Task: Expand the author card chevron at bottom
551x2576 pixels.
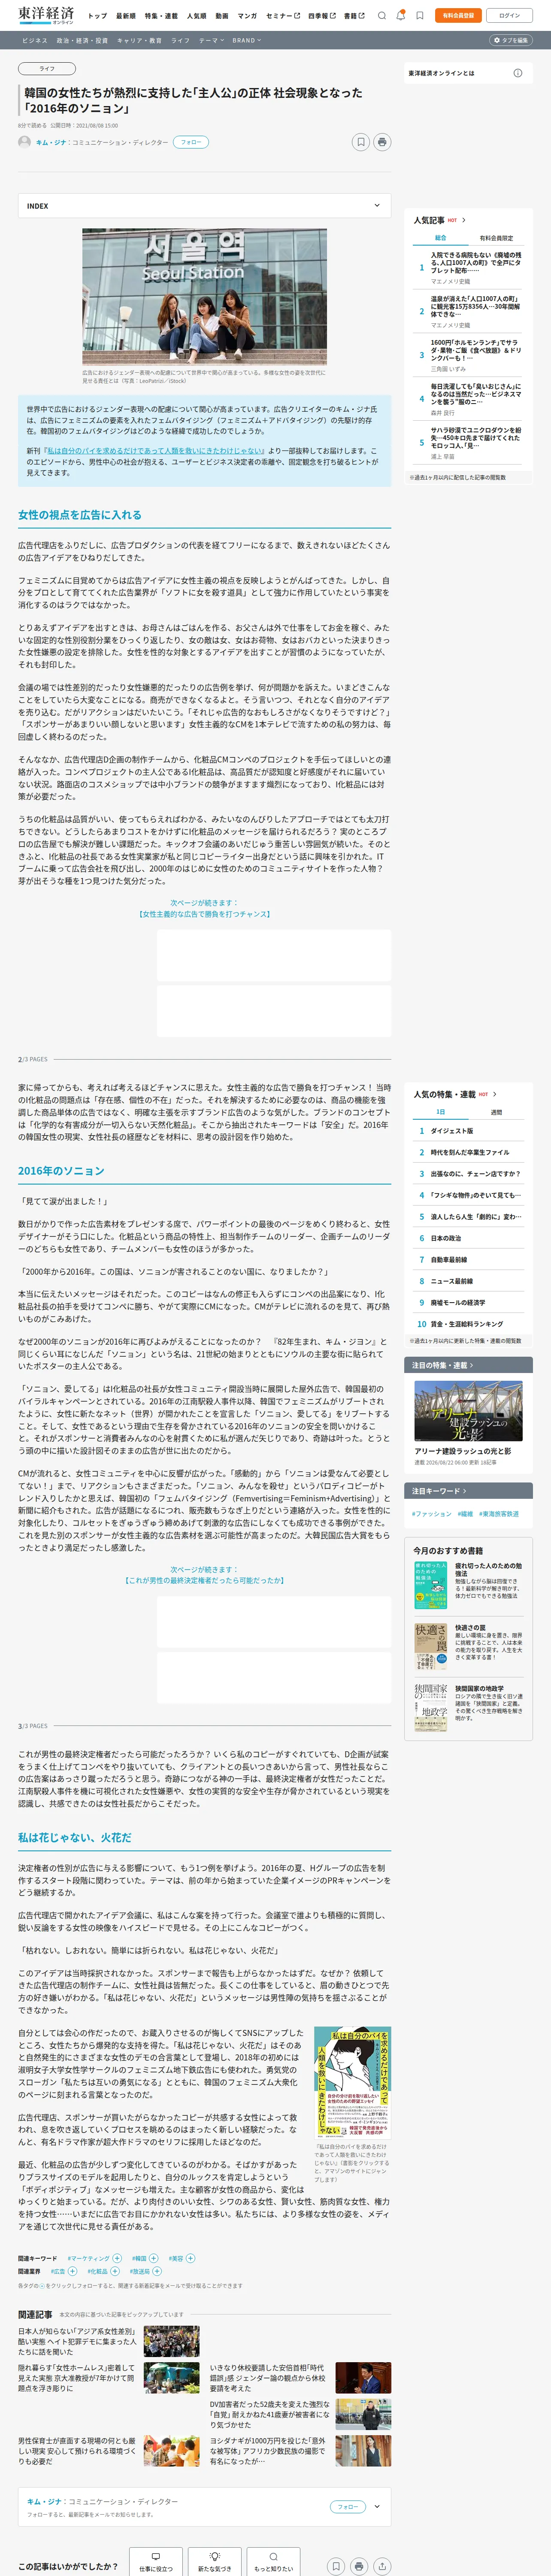Action: [x=377, y=2506]
